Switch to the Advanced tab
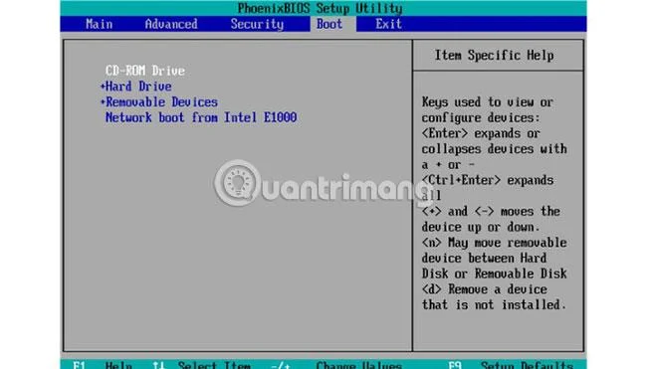Screen dimensions: 647x369 point(171,24)
